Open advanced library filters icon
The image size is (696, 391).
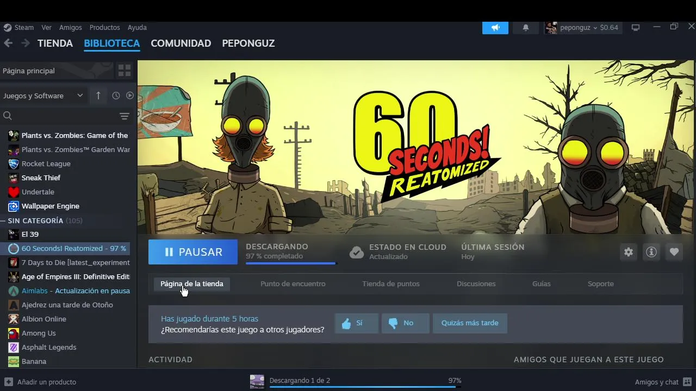click(125, 116)
